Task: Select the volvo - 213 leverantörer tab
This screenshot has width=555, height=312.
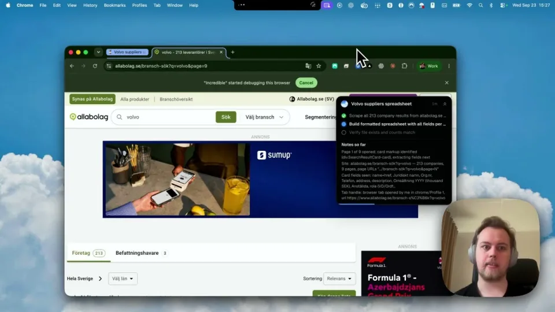Action: (187, 52)
